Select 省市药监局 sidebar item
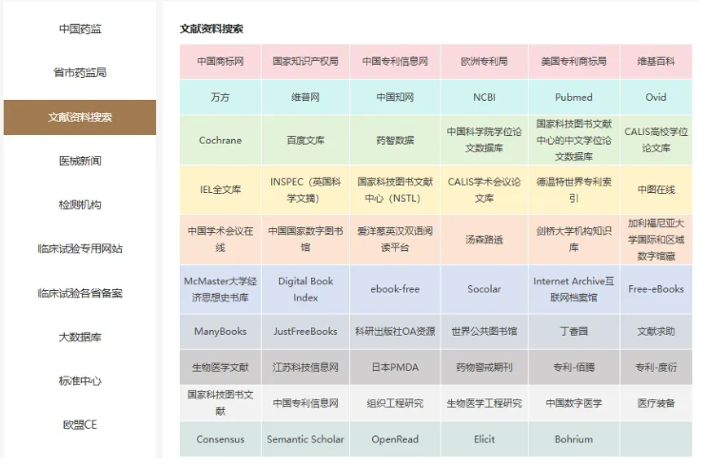Screen dimensions: 708x465 coord(81,73)
